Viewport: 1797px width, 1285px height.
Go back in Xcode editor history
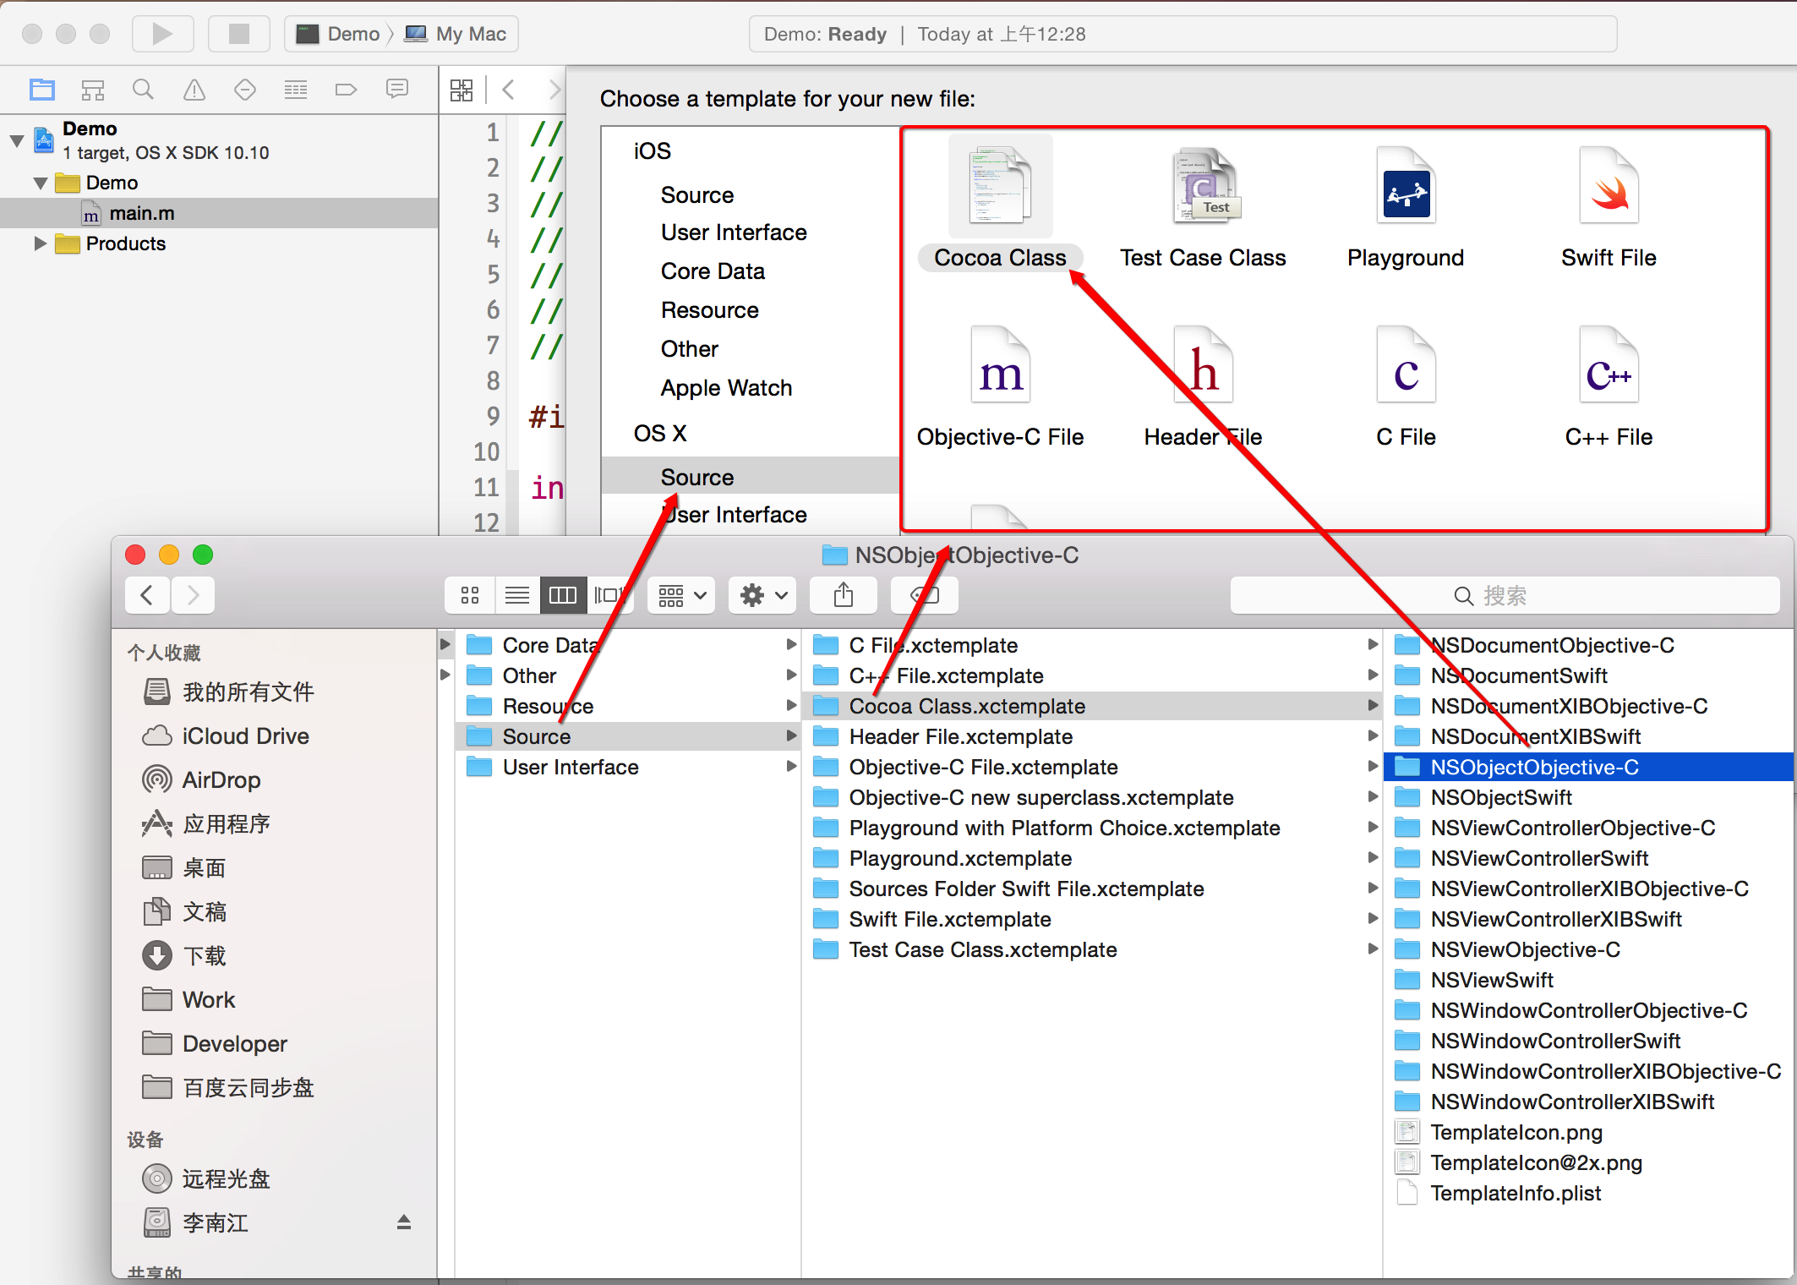[509, 90]
